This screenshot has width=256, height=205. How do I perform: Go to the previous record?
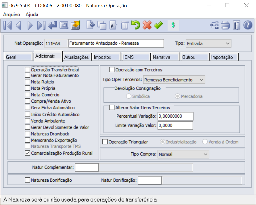pyautogui.click(x=19, y=25)
